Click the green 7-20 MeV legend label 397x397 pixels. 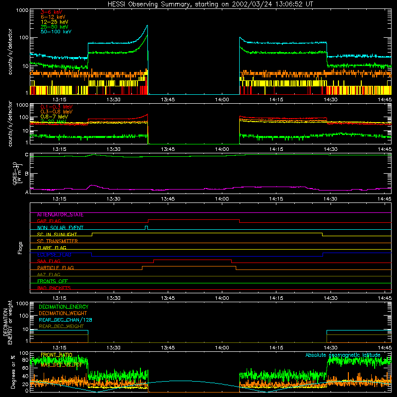point(54,122)
